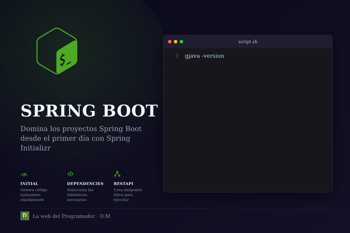Image resolution: width=350 pixels, height=233 pixels.
Task: Click the branch nodes icon above RESTAPI
Action: coord(117,174)
